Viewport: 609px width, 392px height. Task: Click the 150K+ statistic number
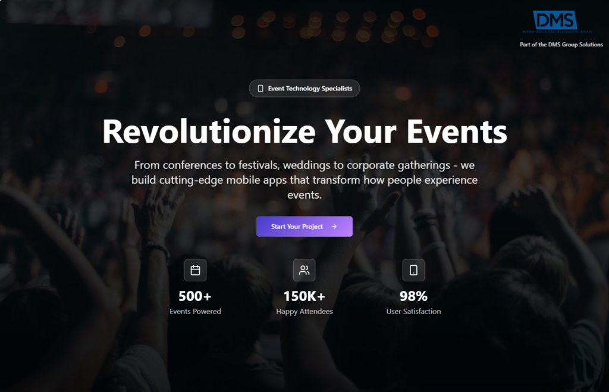click(304, 296)
